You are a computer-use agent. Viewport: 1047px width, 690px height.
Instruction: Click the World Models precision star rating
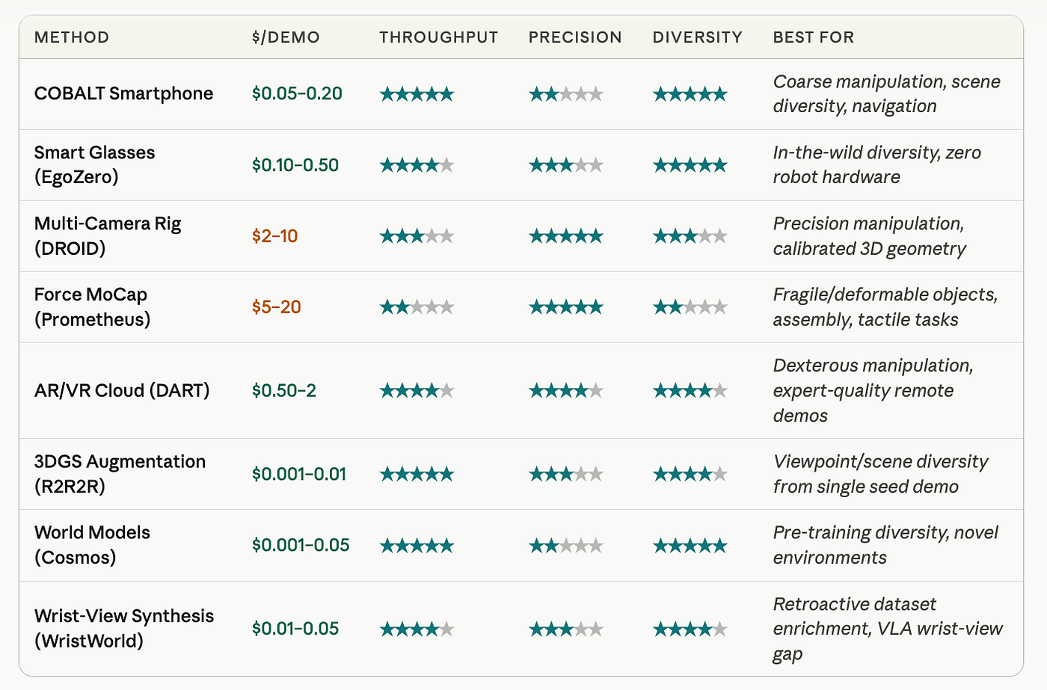click(x=565, y=546)
